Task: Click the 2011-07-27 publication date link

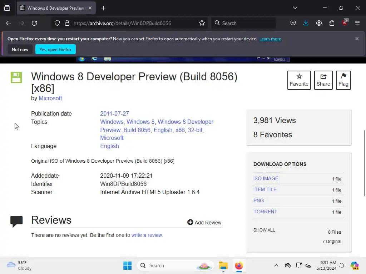Action: pos(114,113)
